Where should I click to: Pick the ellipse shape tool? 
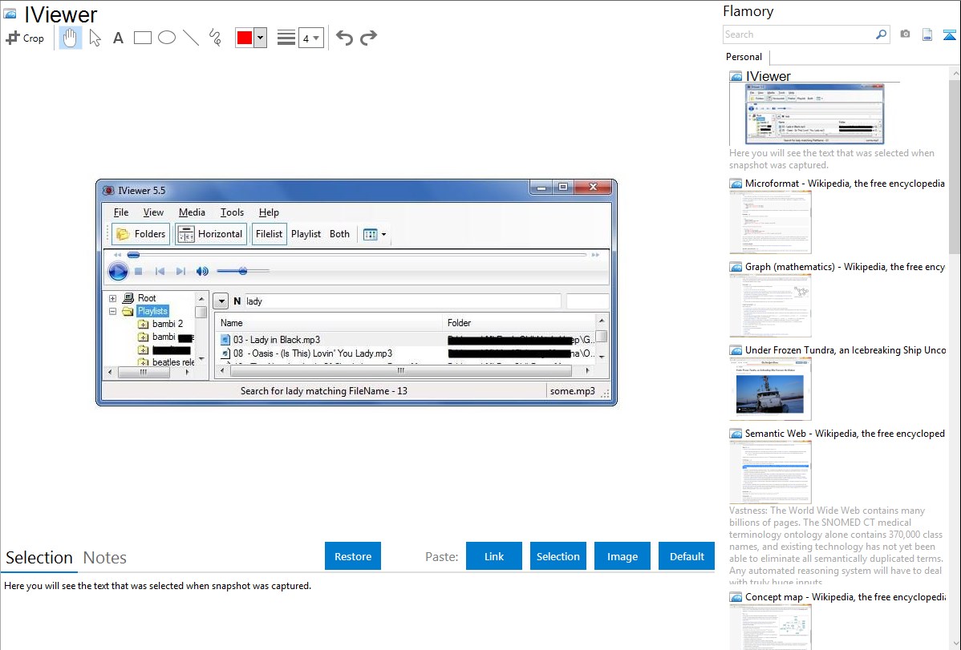coord(167,38)
